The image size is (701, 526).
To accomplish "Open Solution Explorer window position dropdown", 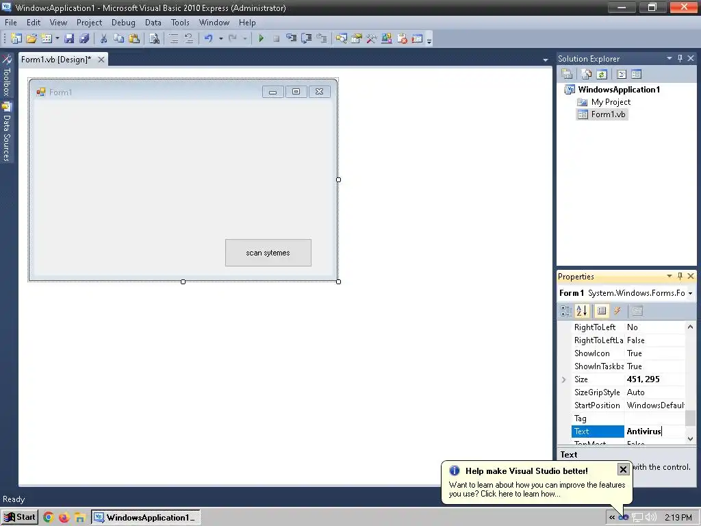I will pos(670,59).
